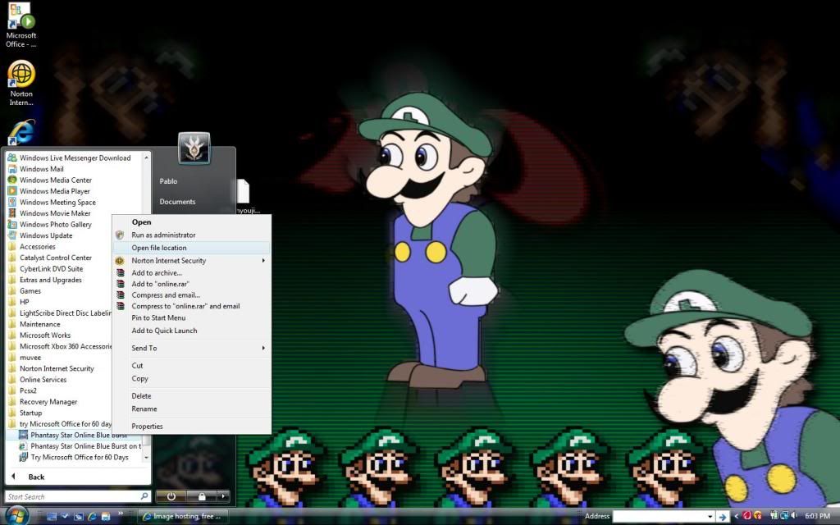This screenshot has height=525, width=840.
Task: Launch Internet Explorer from the Quick Launch bar
Action: [92, 516]
